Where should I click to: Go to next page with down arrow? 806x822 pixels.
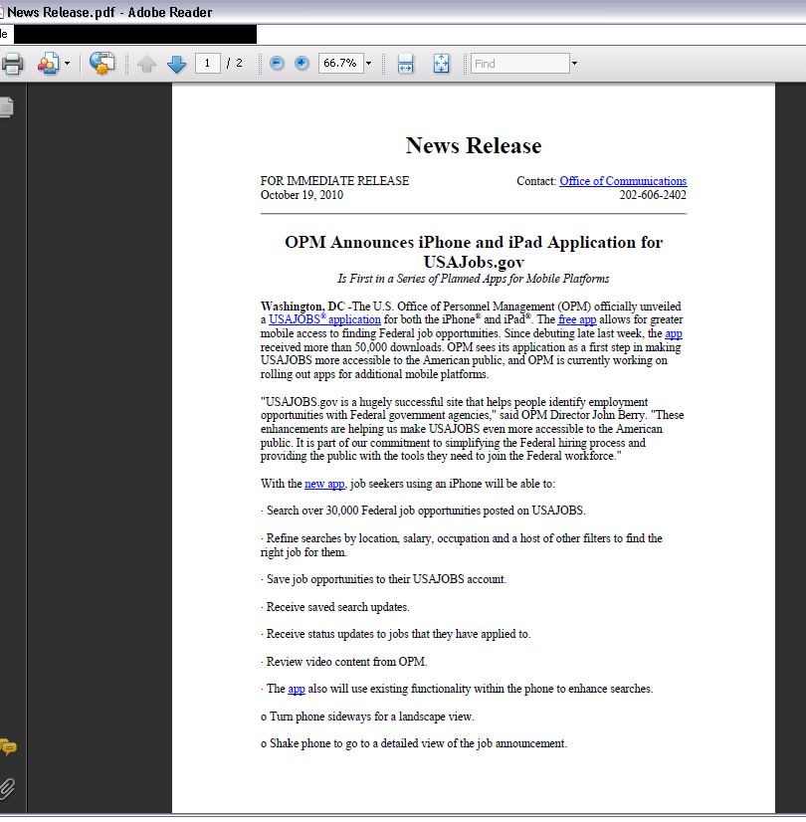(176, 65)
